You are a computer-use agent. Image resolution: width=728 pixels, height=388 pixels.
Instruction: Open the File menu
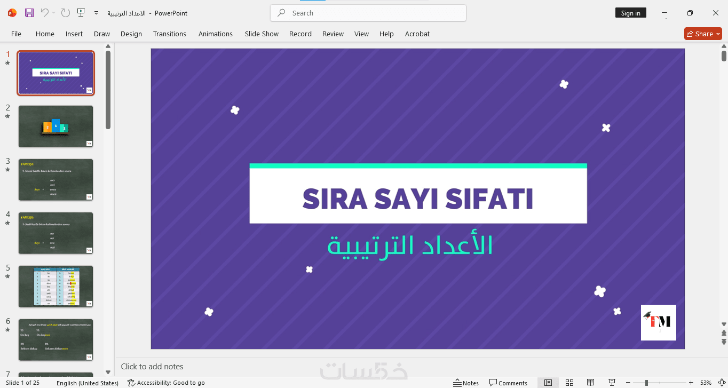pyautogui.click(x=17, y=34)
